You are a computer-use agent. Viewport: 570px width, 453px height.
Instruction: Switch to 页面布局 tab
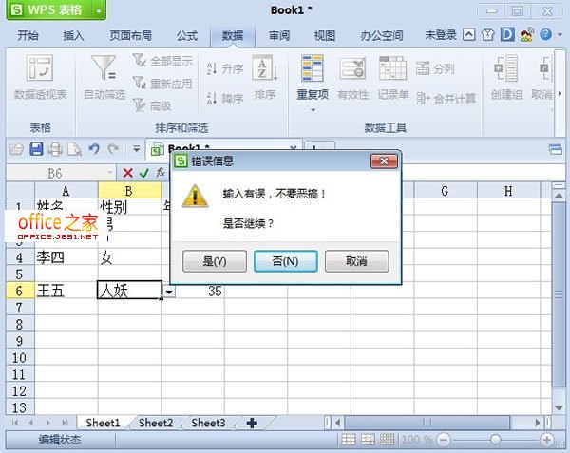click(x=130, y=35)
